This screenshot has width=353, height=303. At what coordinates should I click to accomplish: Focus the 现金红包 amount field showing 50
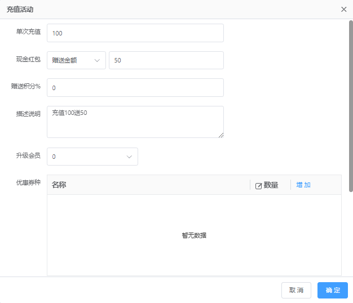point(166,60)
